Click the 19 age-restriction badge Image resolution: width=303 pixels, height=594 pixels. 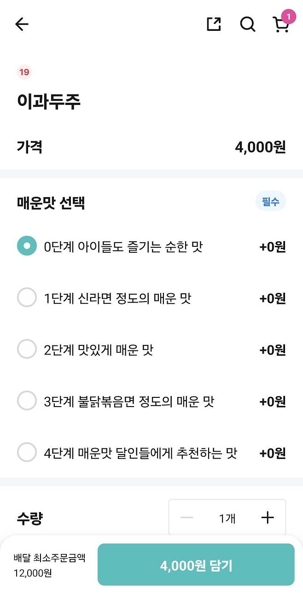(24, 72)
